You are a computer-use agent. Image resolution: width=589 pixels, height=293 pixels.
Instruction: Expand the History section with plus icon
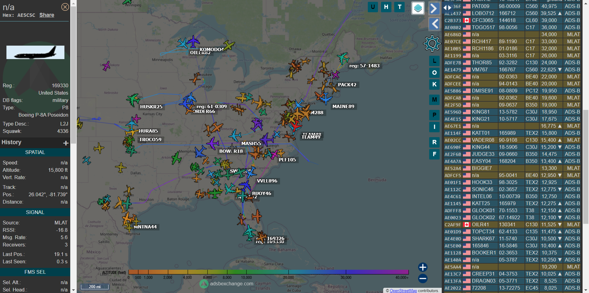(x=66, y=143)
